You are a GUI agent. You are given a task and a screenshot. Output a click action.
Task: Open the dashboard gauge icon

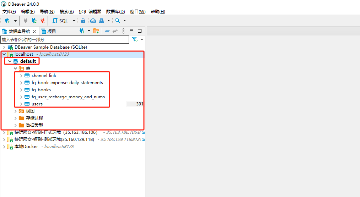[x=93, y=21]
